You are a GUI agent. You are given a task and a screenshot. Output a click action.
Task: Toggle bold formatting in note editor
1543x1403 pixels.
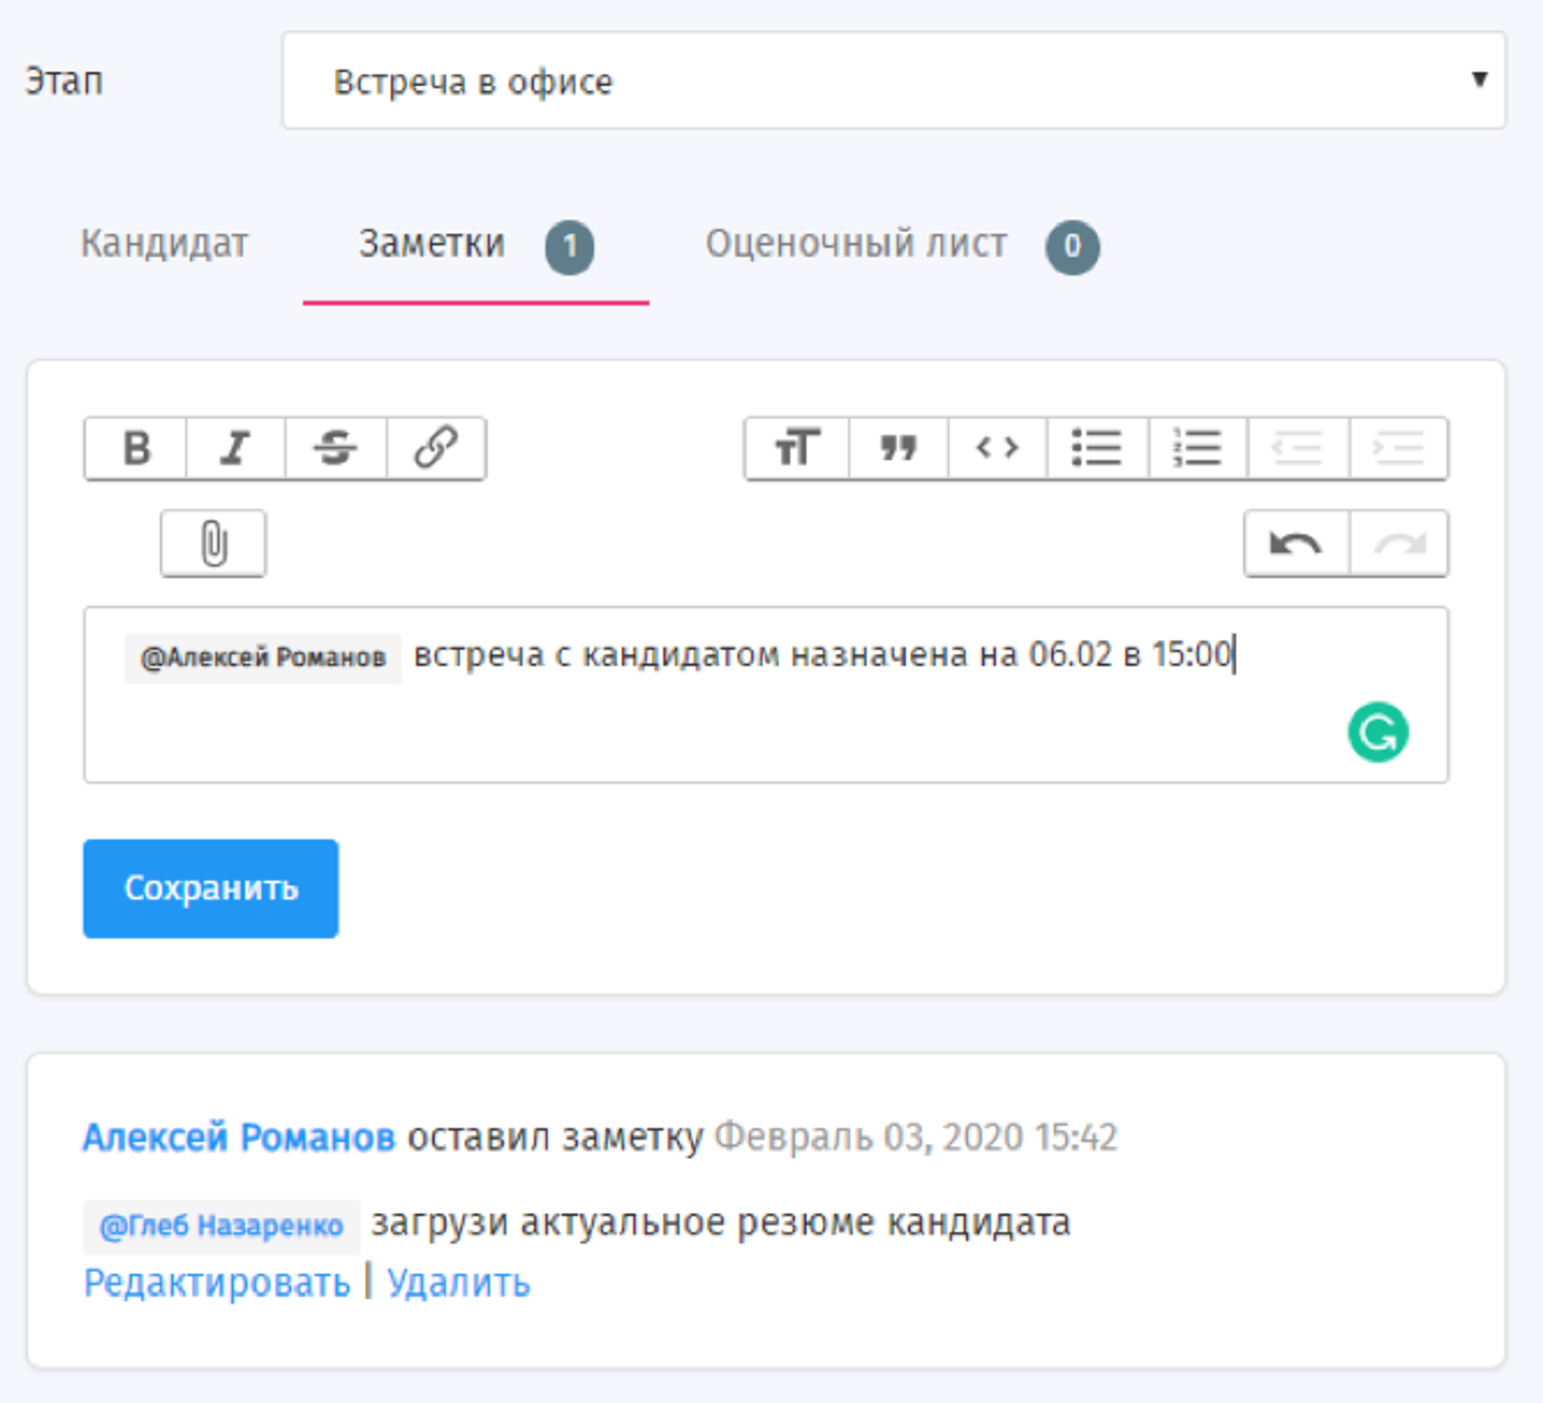(136, 448)
